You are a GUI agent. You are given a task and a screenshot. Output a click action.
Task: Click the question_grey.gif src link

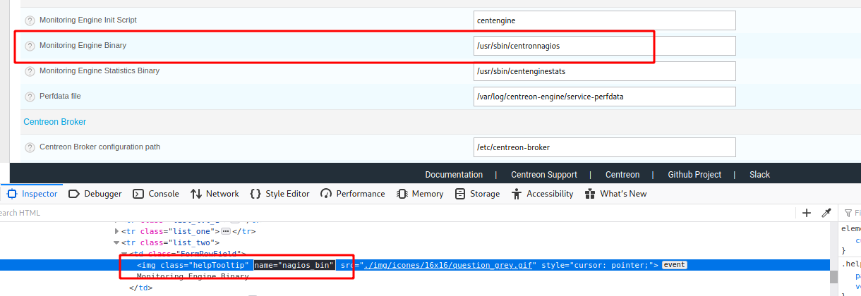point(448,265)
